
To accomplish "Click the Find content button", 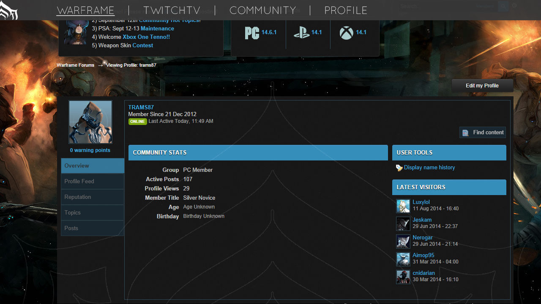I will click(483, 133).
